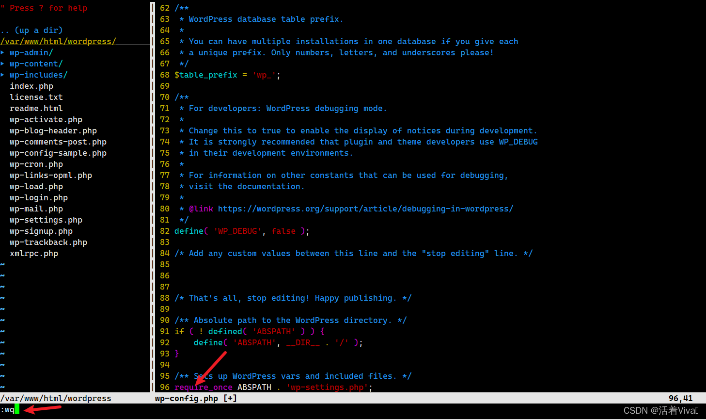Click 'WordPress database table prefix.' comment
The width and height of the screenshot is (706, 420).
pyautogui.click(x=266, y=19)
